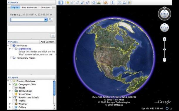Add a placemark with the pushpin icon
The image size is (179, 111).
(68, 3)
